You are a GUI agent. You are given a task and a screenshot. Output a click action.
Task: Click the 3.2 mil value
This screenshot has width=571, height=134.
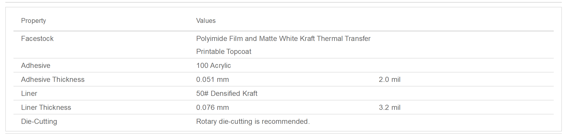pos(390,107)
